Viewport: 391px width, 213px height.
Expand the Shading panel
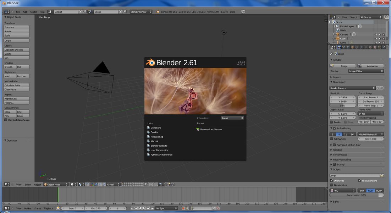tap(337, 150)
